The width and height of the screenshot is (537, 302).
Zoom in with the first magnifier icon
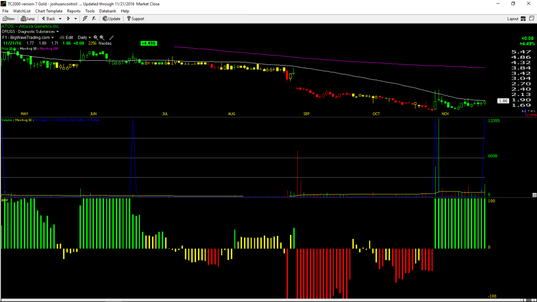coord(96,38)
